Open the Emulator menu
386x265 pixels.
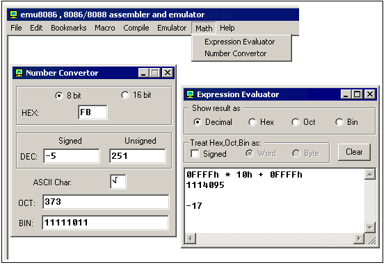[172, 28]
